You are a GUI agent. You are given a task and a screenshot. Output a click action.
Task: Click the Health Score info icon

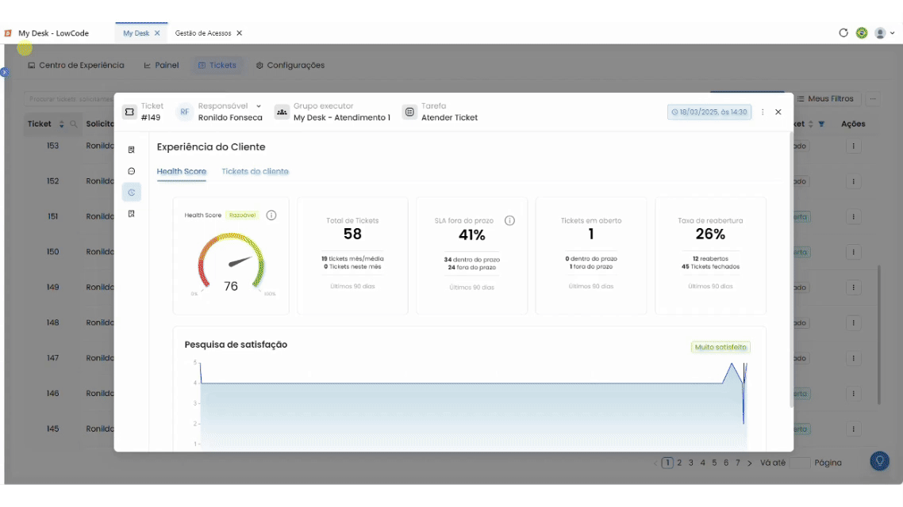click(271, 215)
